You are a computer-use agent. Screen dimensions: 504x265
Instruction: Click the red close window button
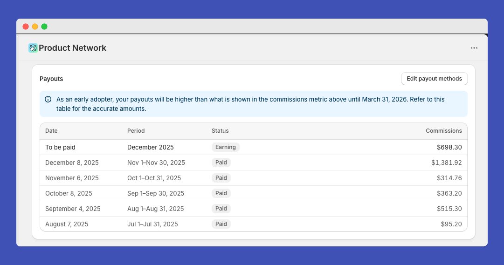[x=26, y=27]
